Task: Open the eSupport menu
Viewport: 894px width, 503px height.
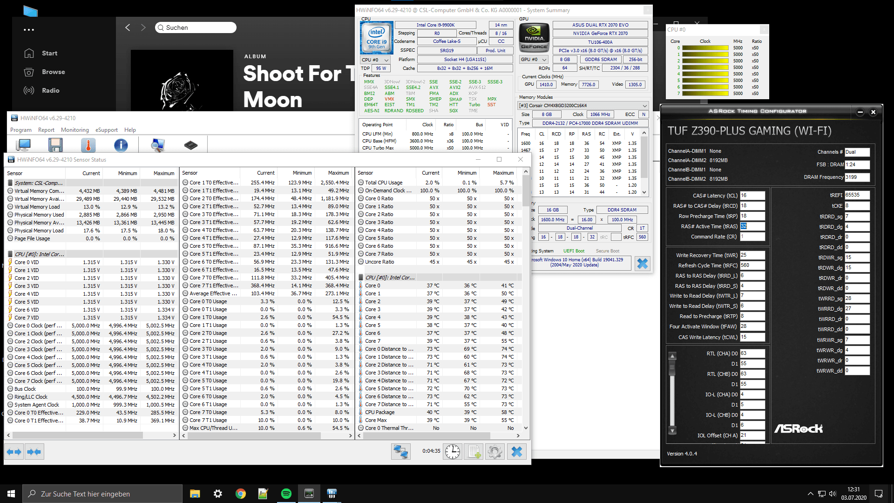Action: coord(107,130)
